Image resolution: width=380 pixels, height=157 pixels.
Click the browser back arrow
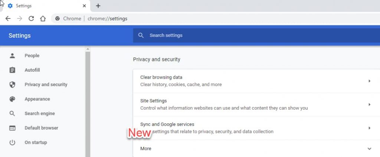8,18
